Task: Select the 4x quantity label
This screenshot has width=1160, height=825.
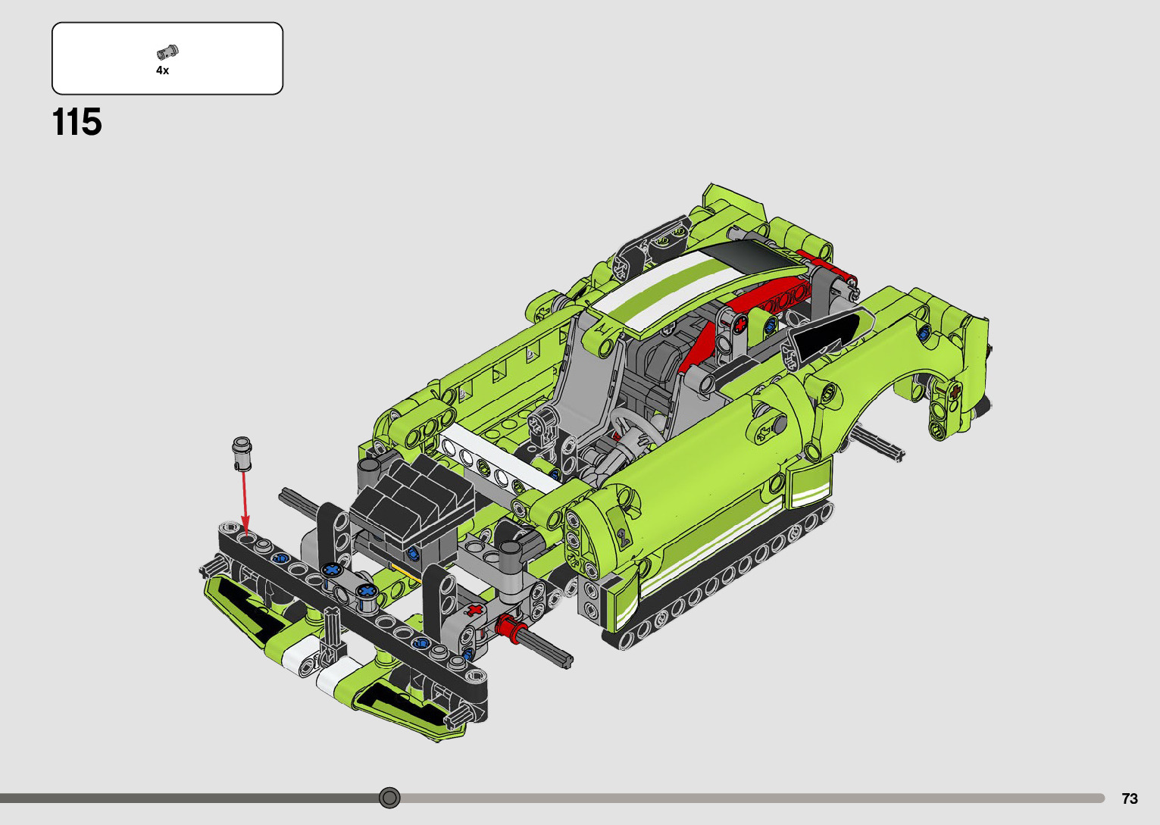Action: pyautogui.click(x=162, y=70)
